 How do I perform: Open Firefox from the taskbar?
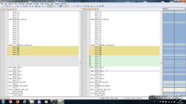17,102
